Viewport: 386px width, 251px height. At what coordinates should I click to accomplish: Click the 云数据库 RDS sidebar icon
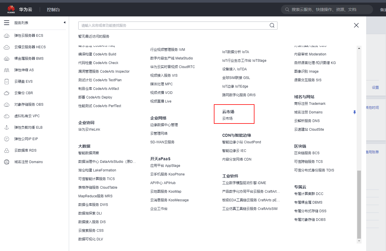[7, 150]
